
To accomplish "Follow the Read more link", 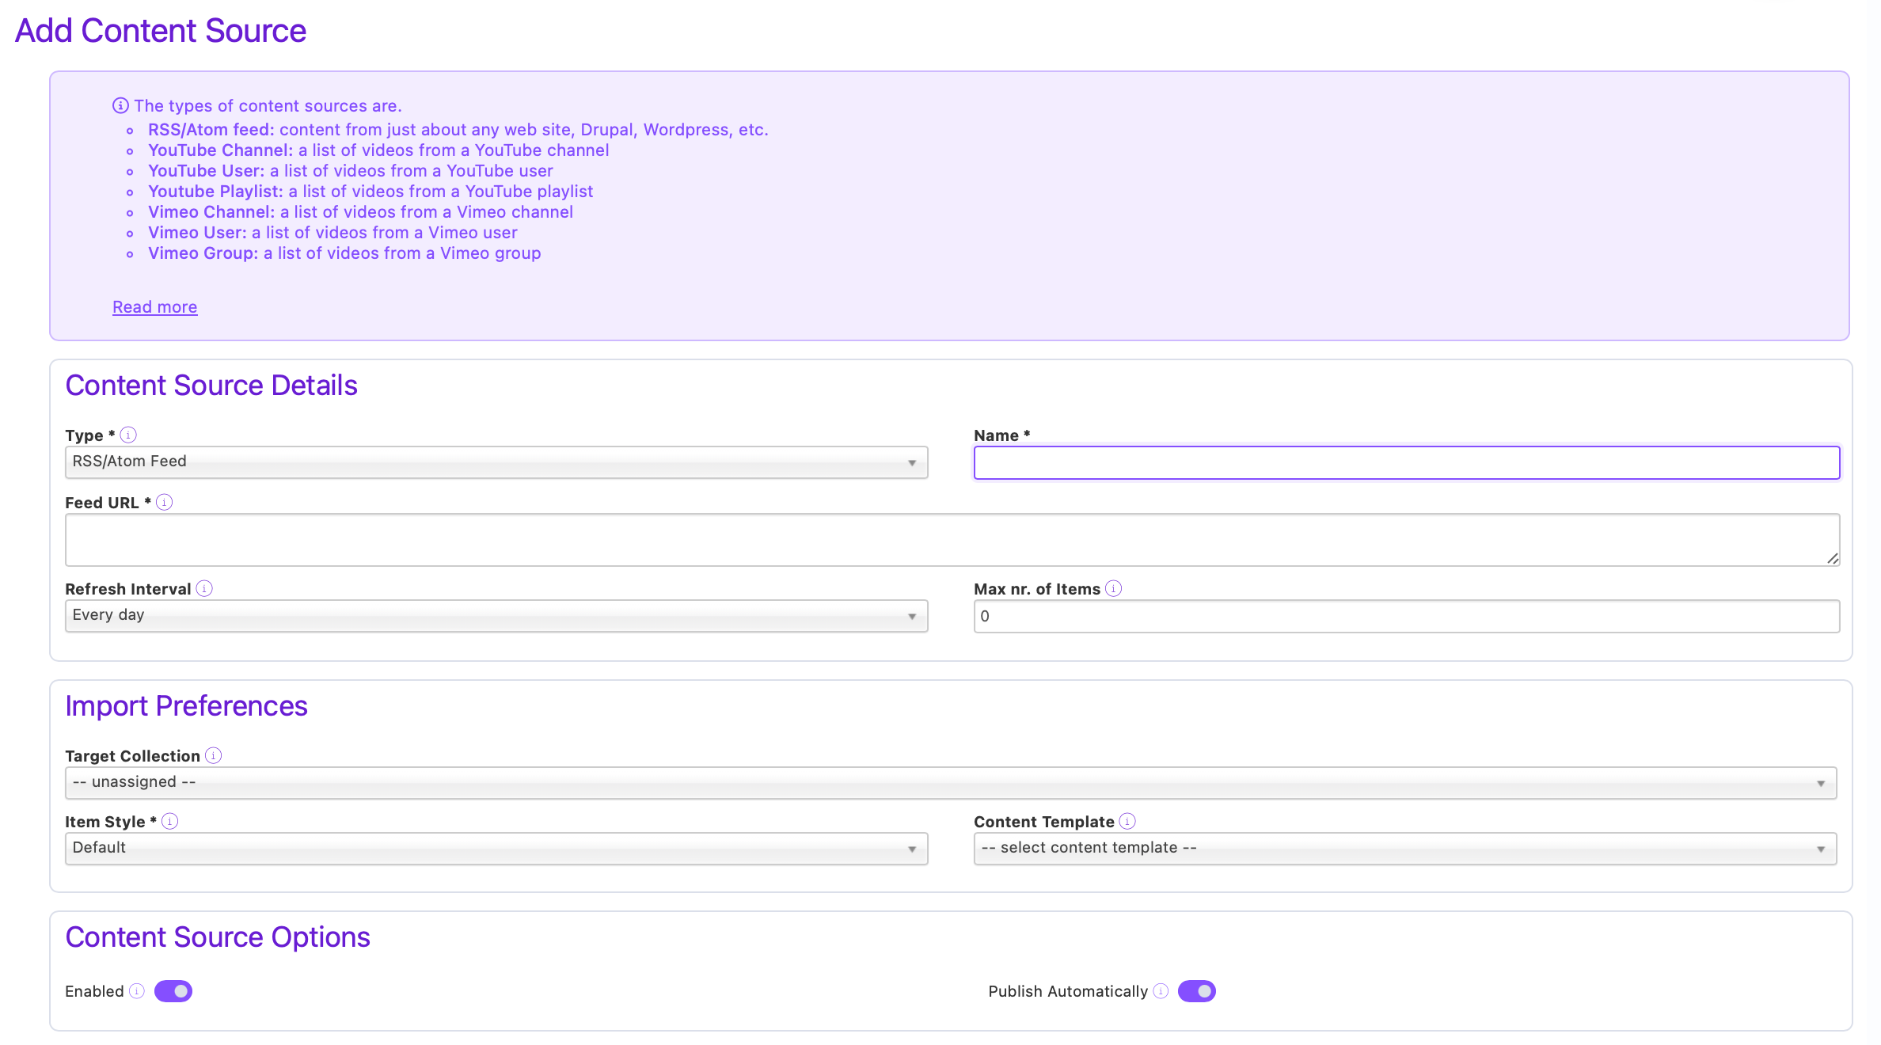I will (x=155, y=307).
